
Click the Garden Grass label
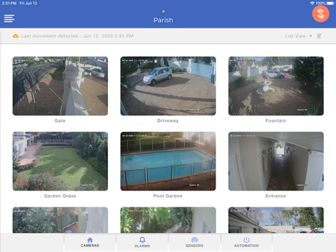tap(60, 196)
